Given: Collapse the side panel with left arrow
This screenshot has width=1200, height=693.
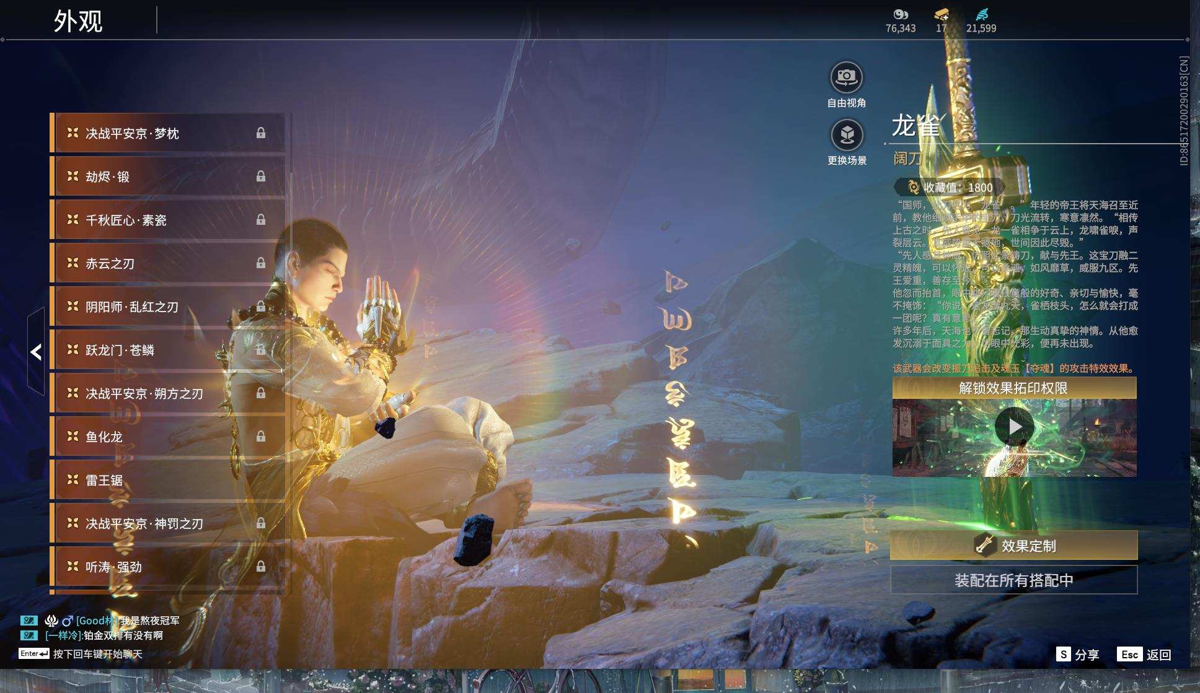Looking at the screenshot, I should (x=36, y=352).
